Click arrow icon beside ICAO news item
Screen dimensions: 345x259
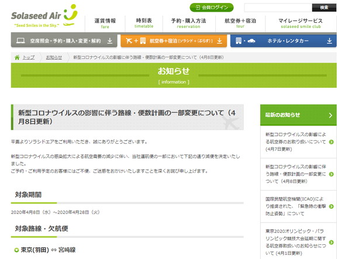click(332, 206)
